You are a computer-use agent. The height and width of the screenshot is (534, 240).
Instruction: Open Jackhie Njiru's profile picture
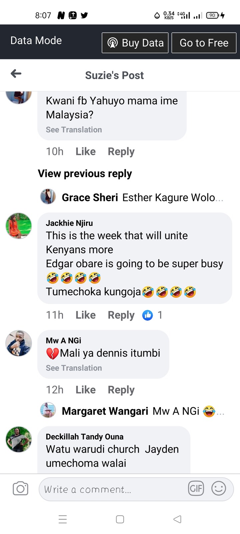pyautogui.click(x=19, y=226)
